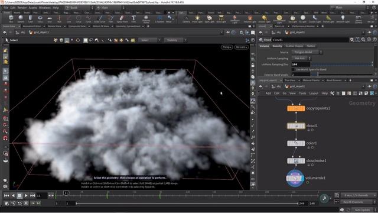Click the network editor wrench icon
Image resolution: width=378 pixels, height=213 pixels.
click(x=332, y=93)
